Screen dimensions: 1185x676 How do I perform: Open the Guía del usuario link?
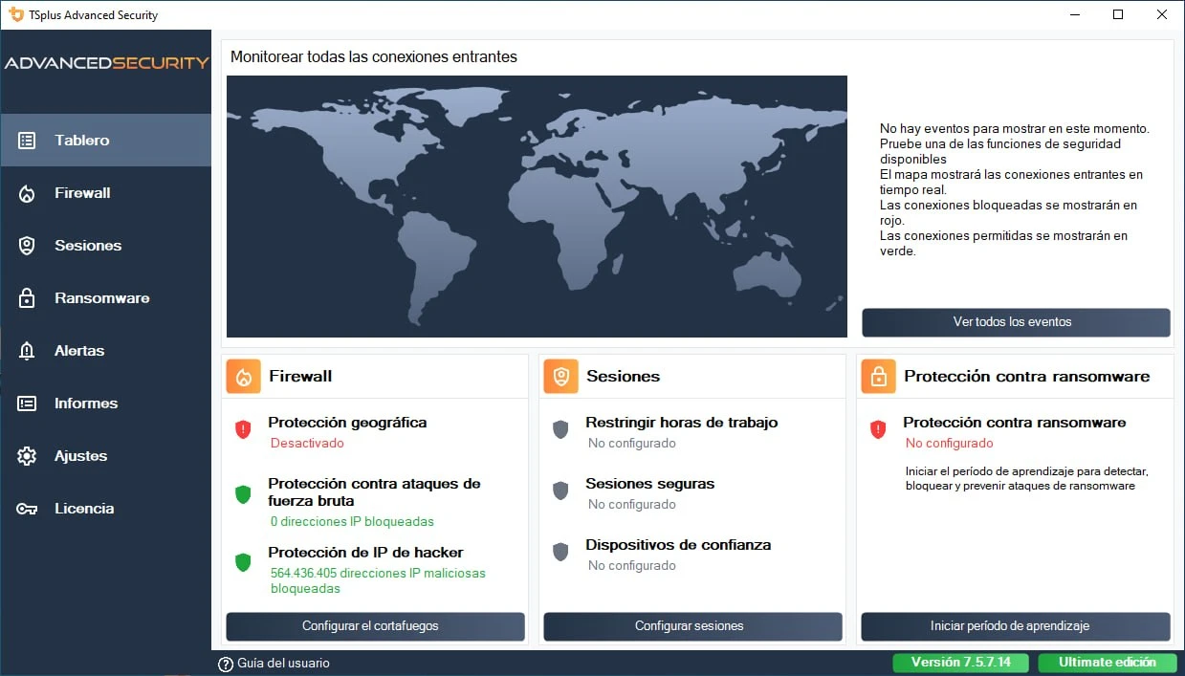point(283,664)
